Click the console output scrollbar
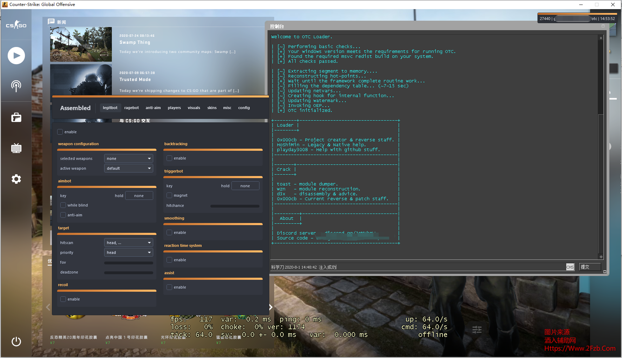Viewport: 622px width, 358px height. click(601, 147)
